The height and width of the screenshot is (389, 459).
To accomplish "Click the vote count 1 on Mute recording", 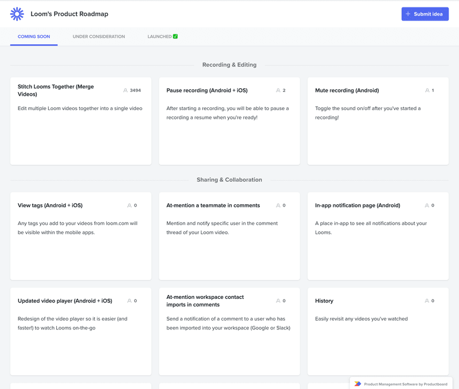I will [x=433, y=91].
